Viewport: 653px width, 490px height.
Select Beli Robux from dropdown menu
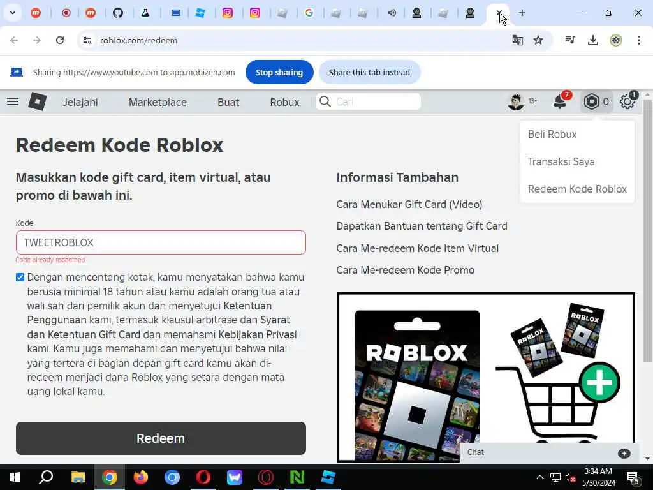point(552,134)
